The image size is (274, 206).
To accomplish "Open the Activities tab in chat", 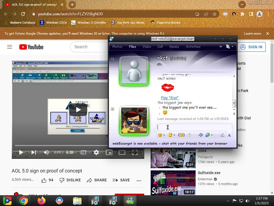I will (193, 47).
